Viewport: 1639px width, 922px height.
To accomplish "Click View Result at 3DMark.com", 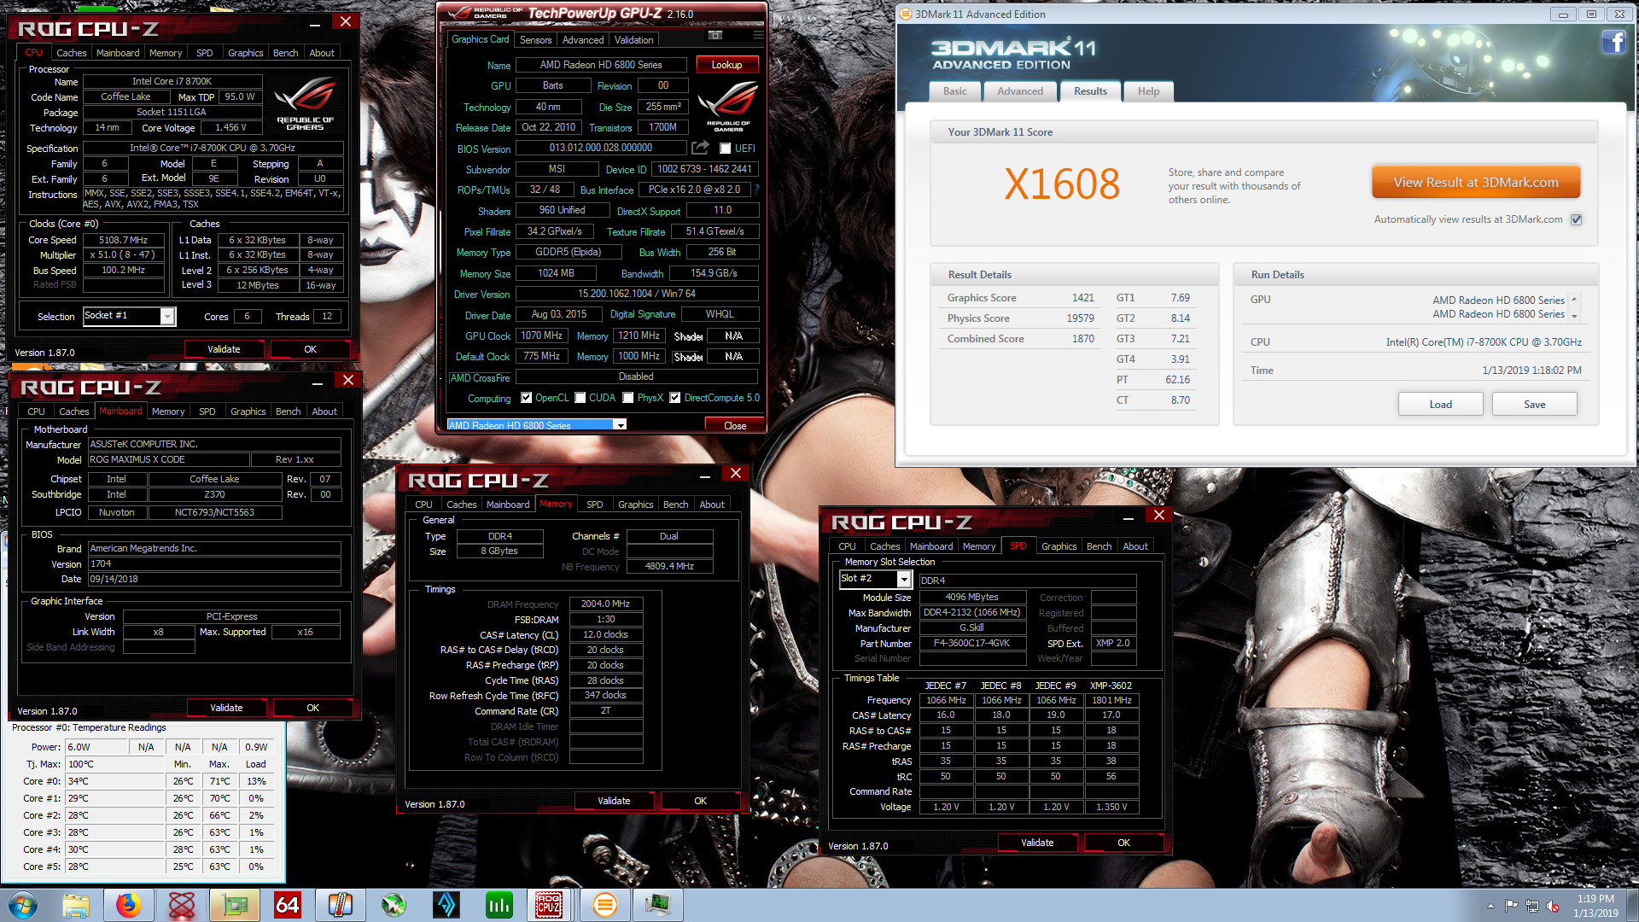I will coord(1475,182).
